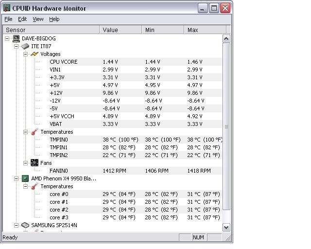Select the FANIN0 fan row
This screenshot has width=311, height=249.
pos(136,171)
